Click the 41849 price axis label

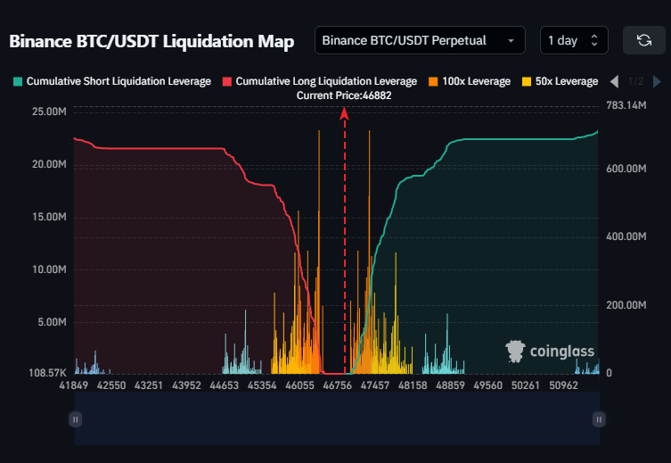pyautogui.click(x=74, y=385)
